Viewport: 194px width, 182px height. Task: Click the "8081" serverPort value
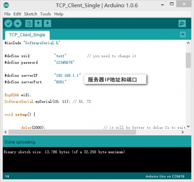point(60,82)
